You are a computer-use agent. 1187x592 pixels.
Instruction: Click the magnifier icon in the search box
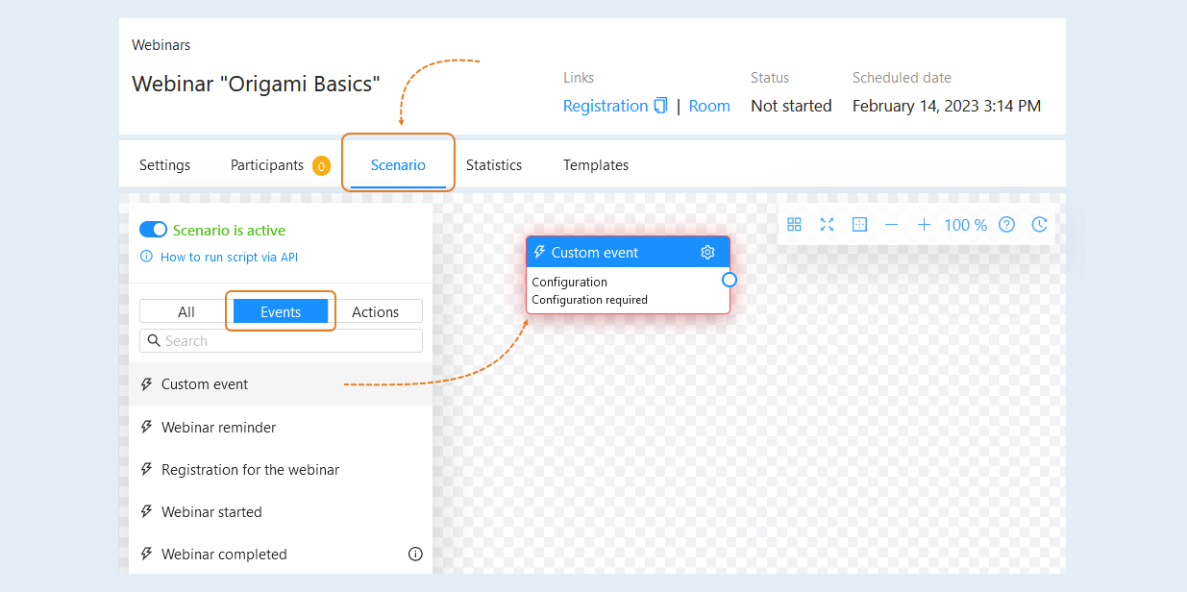pos(154,340)
